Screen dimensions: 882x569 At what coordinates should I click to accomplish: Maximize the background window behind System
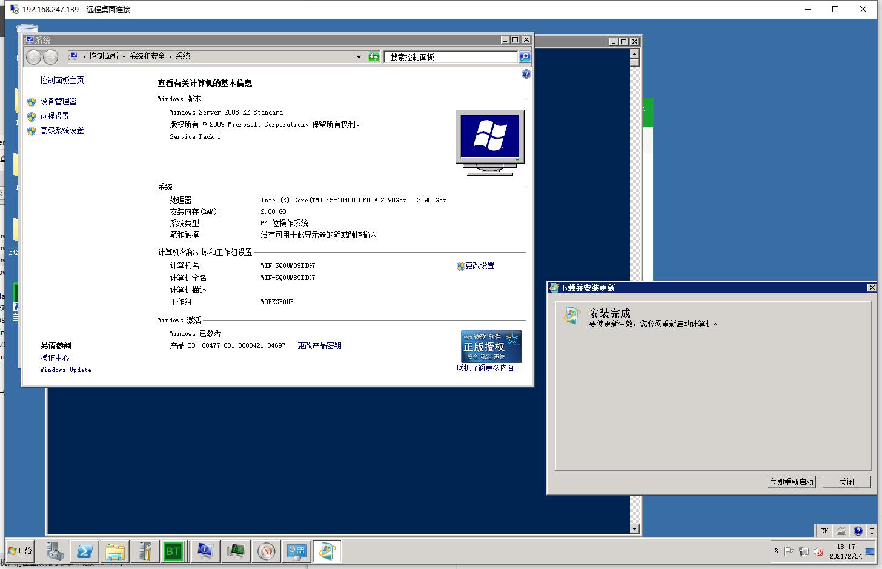623,41
